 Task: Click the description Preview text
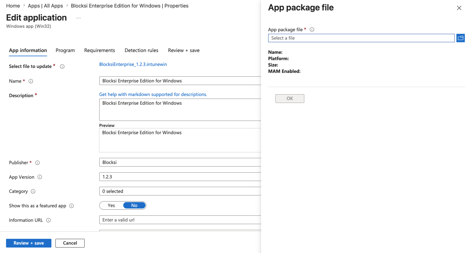point(142,133)
